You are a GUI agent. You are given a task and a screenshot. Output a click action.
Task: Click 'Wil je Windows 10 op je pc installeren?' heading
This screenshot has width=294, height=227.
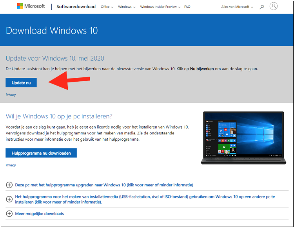point(59,116)
